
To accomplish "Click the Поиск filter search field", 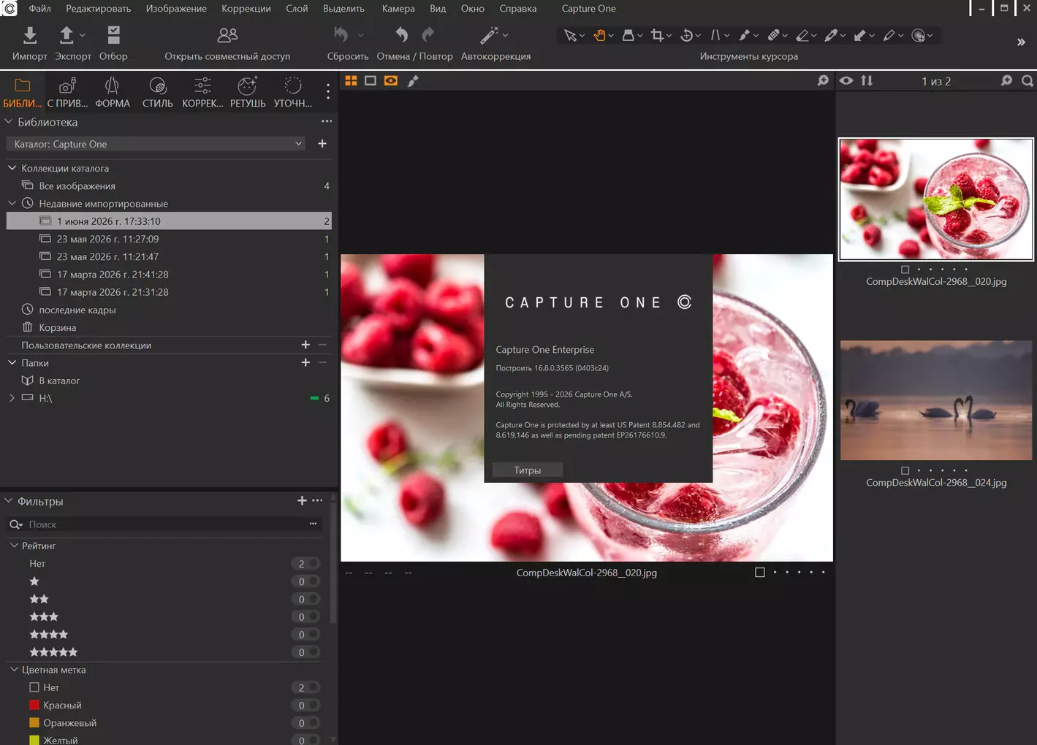I will tap(165, 524).
